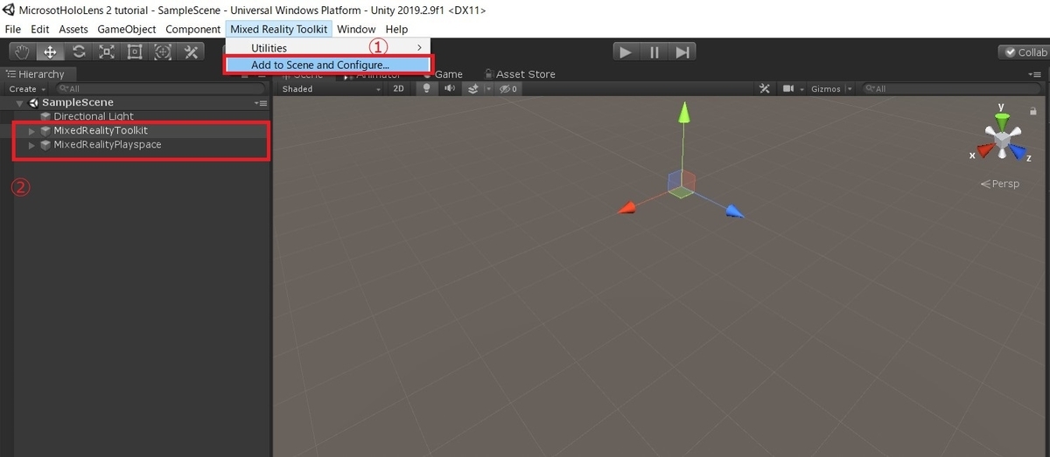Select the Hand tool in the toolbar
This screenshot has height=457, width=1050.
coord(23,52)
